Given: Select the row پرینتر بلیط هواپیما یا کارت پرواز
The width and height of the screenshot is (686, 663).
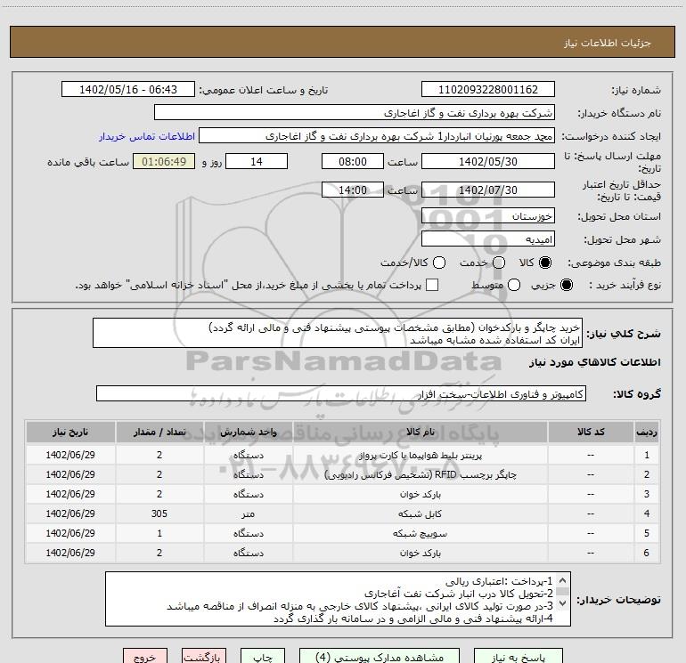Looking at the screenshot, I should [x=343, y=455].
